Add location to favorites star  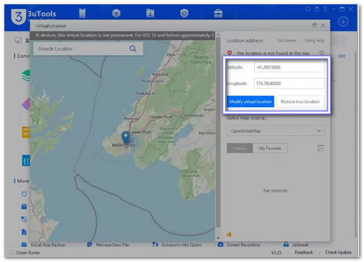click(x=322, y=53)
